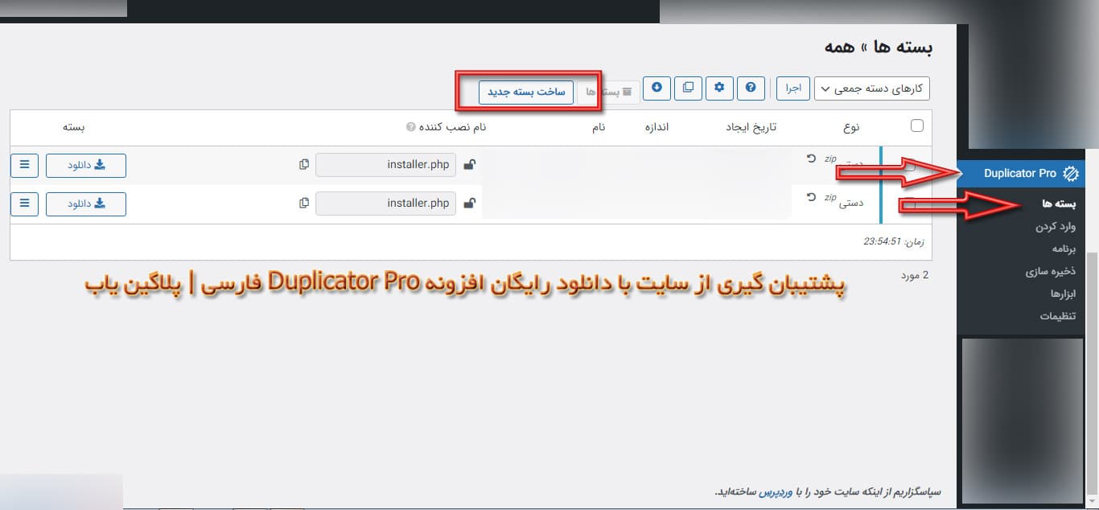Toggle the lock icon on the first installer.php
The height and width of the screenshot is (510, 1099).
(470, 163)
